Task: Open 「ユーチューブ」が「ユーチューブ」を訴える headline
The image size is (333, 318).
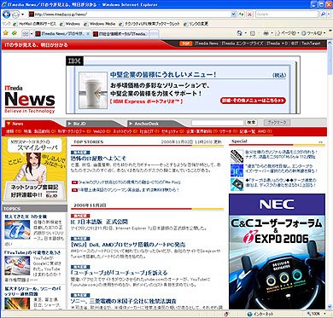Action: click(x=119, y=273)
